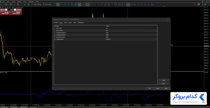The width and height of the screenshot is (210, 108).
Task: Open the New Order dialog
Action: (47, 4)
